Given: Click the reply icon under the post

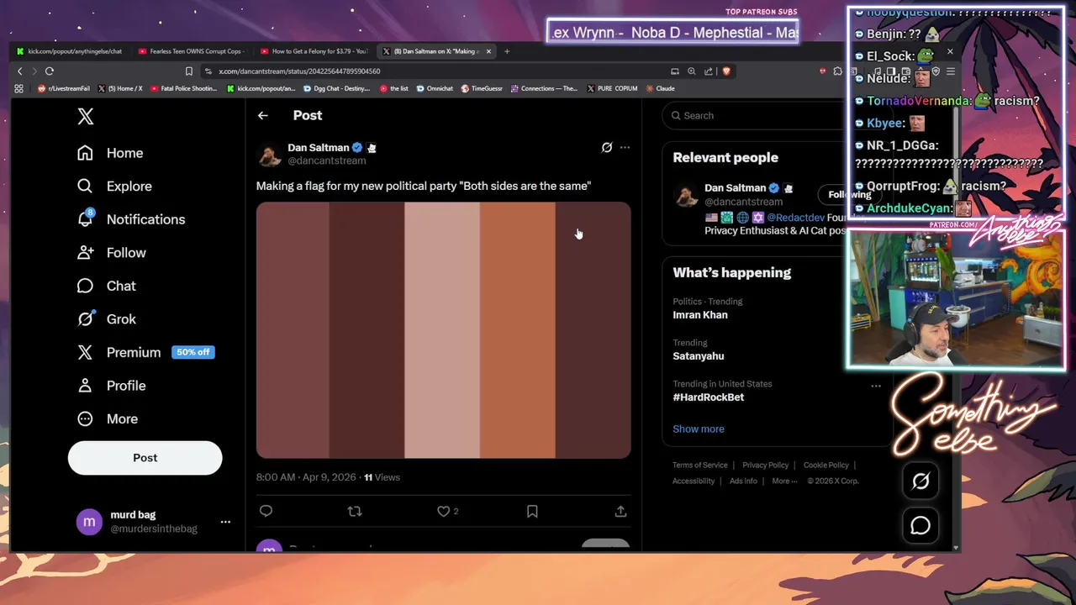Looking at the screenshot, I should (x=266, y=511).
